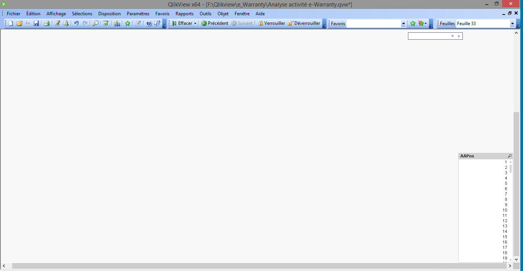Click the Current Selections checkbox icon
Viewport: 523px width, 271px height.
coord(106,23)
